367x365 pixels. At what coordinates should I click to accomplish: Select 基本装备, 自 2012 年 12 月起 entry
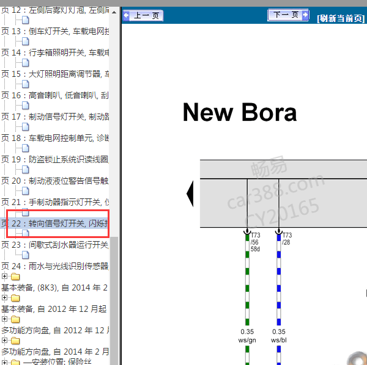click(54, 309)
